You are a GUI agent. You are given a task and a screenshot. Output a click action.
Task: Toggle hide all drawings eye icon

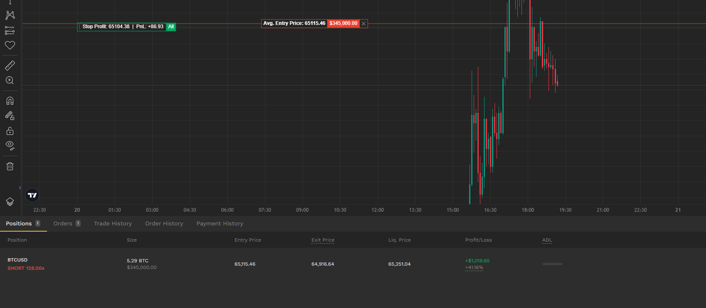coord(10,145)
